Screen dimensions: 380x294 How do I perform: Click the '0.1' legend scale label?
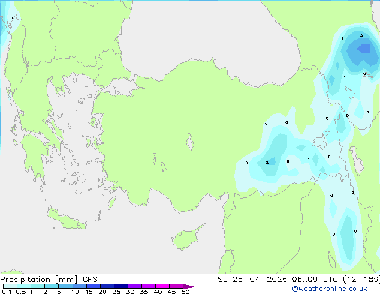pyautogui.click(x=7, y=292)
